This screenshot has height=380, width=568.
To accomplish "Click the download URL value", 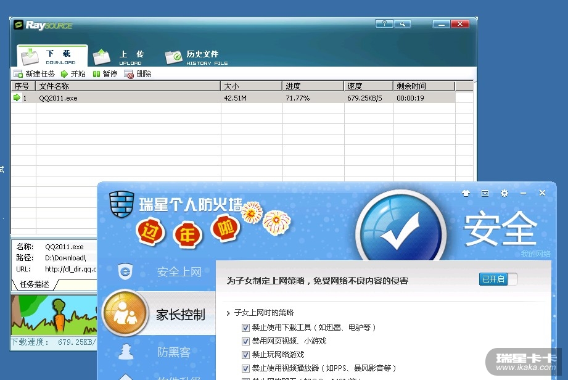I will tap(71, 269).
